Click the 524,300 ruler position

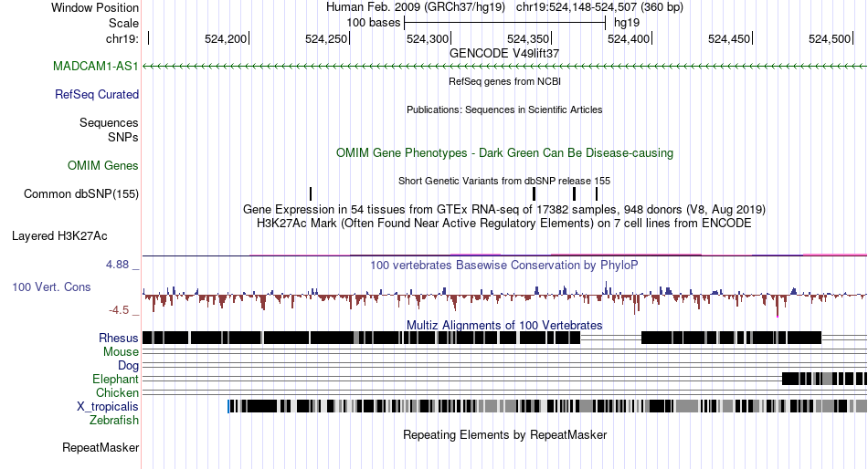coord(428,38)
